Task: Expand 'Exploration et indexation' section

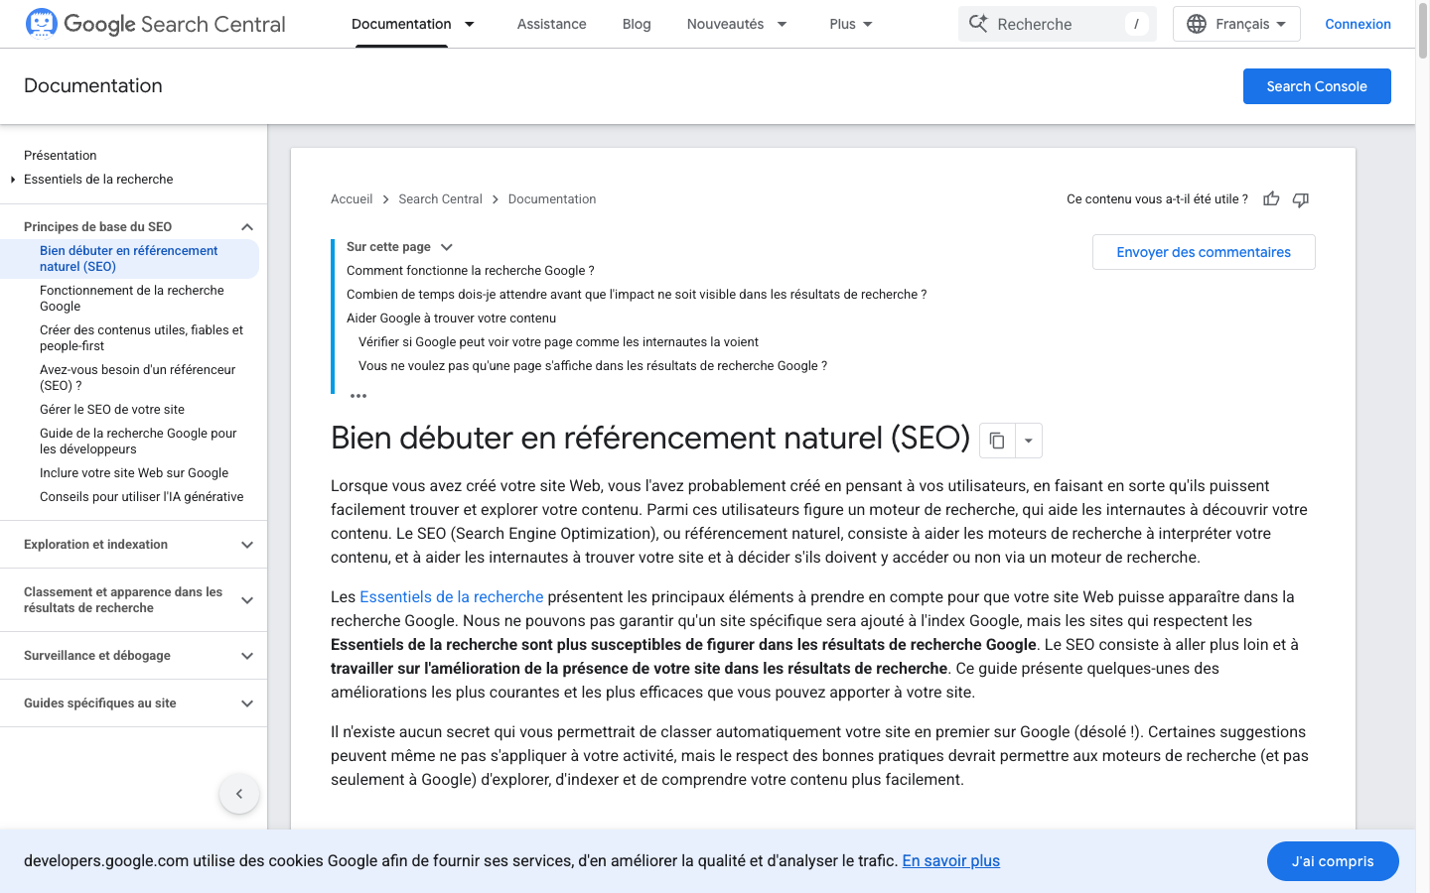Action: pyautogui.click(x=247, y=545)
